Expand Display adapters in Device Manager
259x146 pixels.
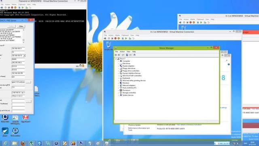(x=119, y=66)
